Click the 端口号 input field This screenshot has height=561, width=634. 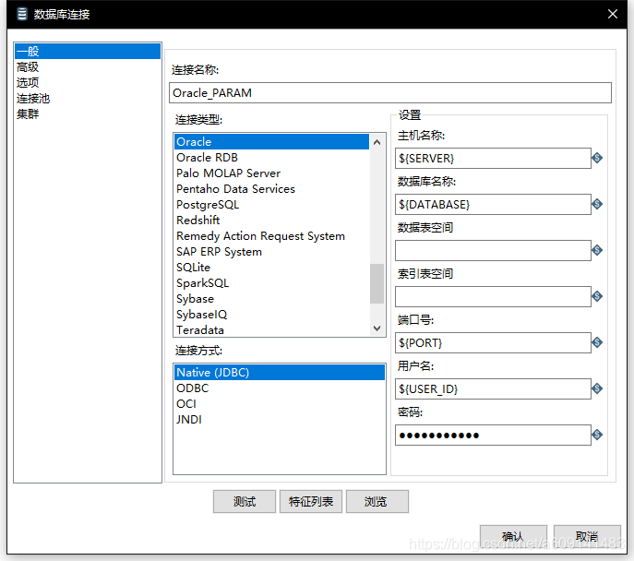coord(493,342)
